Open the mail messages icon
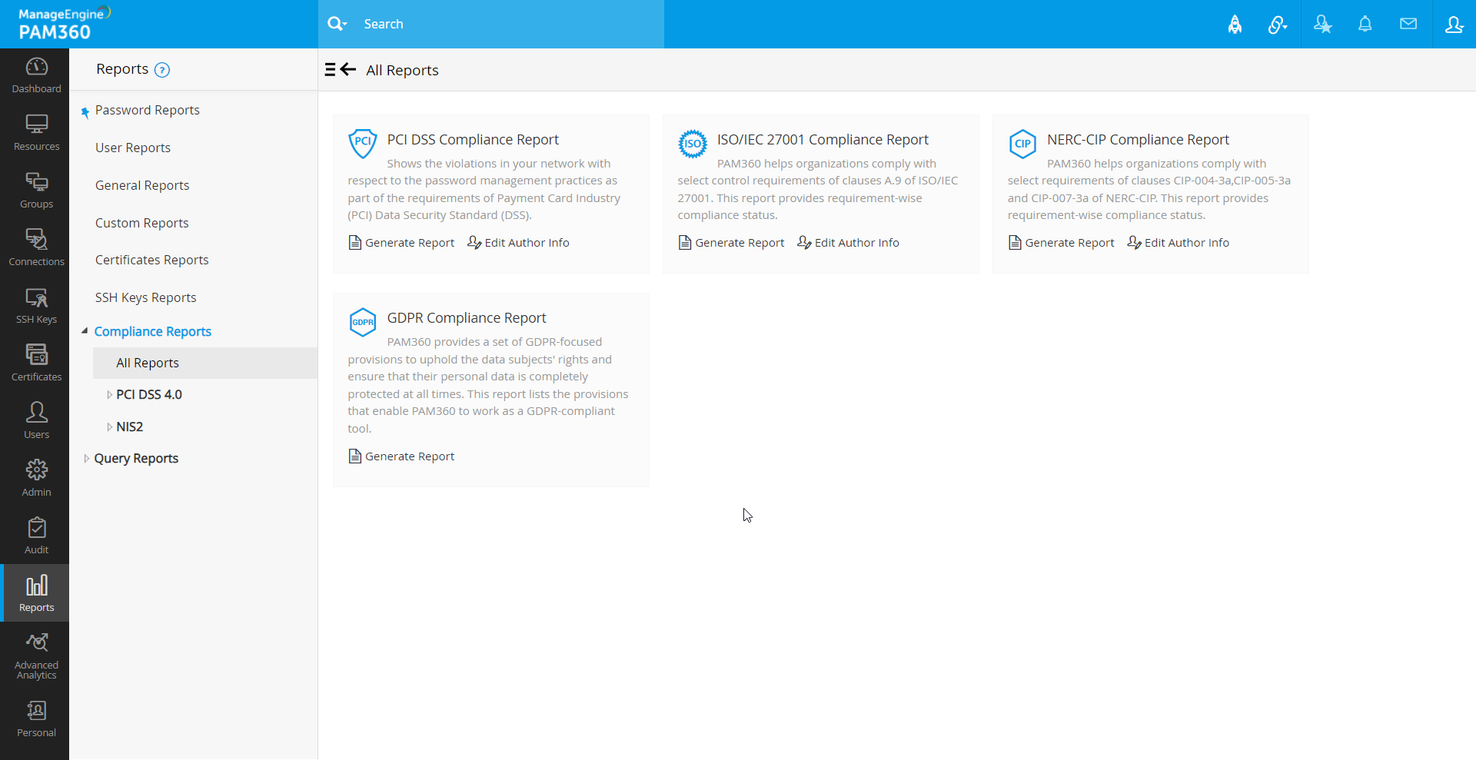This screenshot has height=760, width=1476. tap(1408, 24)
